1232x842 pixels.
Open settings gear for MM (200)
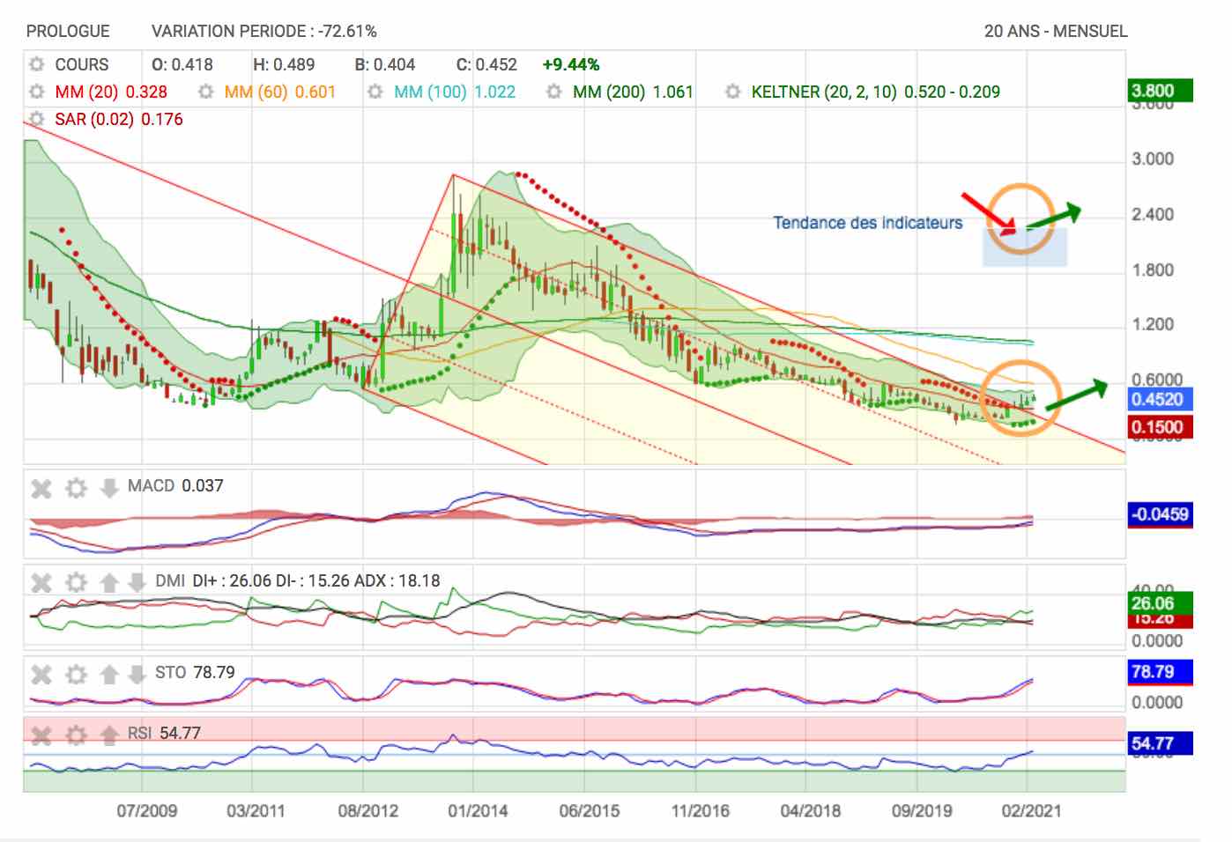[554, 92]
